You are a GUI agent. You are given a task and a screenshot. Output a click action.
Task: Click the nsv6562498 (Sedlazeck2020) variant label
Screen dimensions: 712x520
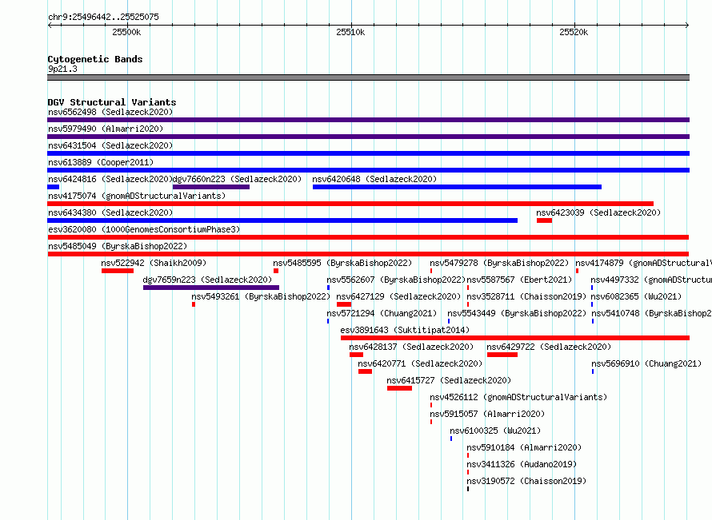coord(110,112)
